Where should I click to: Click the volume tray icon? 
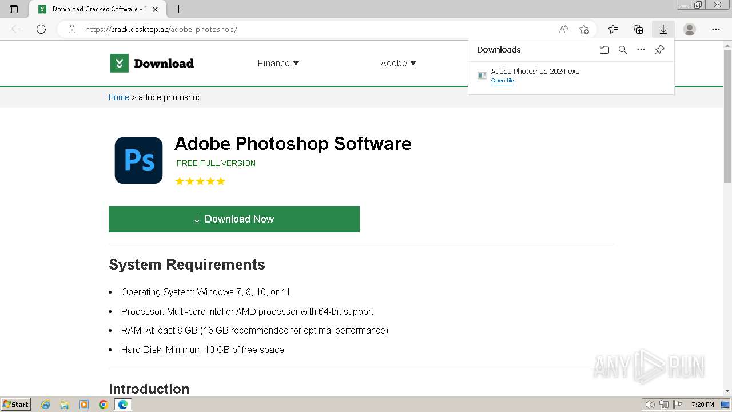650,405
